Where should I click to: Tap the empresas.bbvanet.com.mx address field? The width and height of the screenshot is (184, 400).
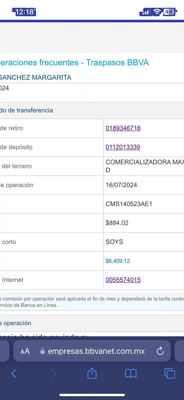pyautogui.click(x=96, y=351)
